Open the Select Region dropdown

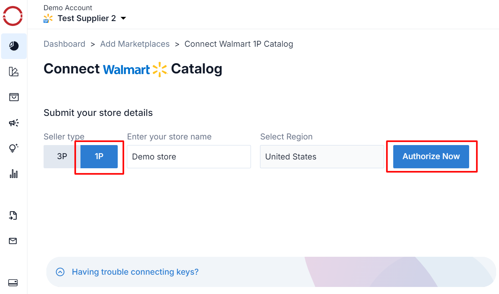tap(322, 157)
